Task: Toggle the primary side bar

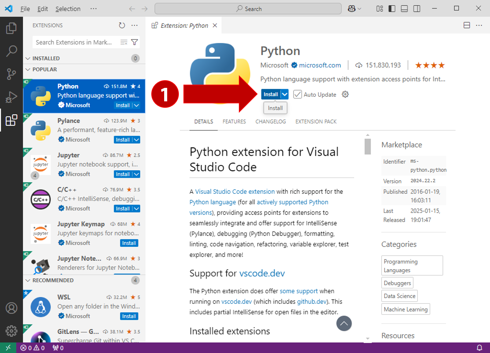Action: (392, 9)
